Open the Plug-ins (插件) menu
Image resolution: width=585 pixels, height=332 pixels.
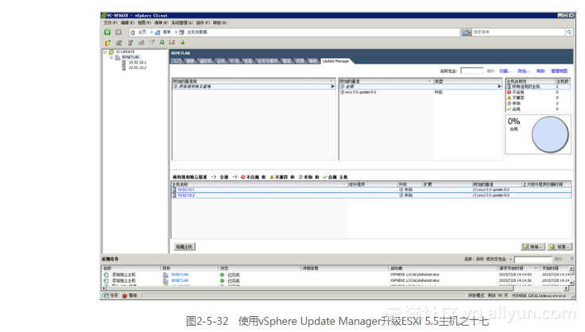(x=203, y=23)
